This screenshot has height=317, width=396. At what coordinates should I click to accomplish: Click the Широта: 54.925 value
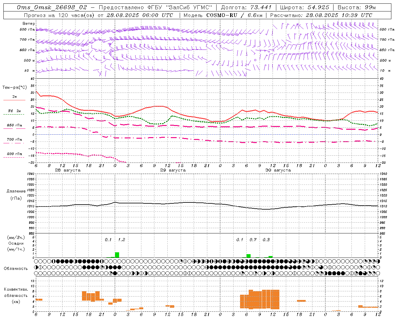point(304,7)
